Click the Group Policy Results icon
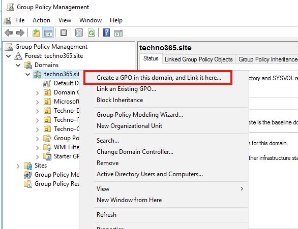The width and height of the screenshot is (298, 229). [x=28, y=184]
